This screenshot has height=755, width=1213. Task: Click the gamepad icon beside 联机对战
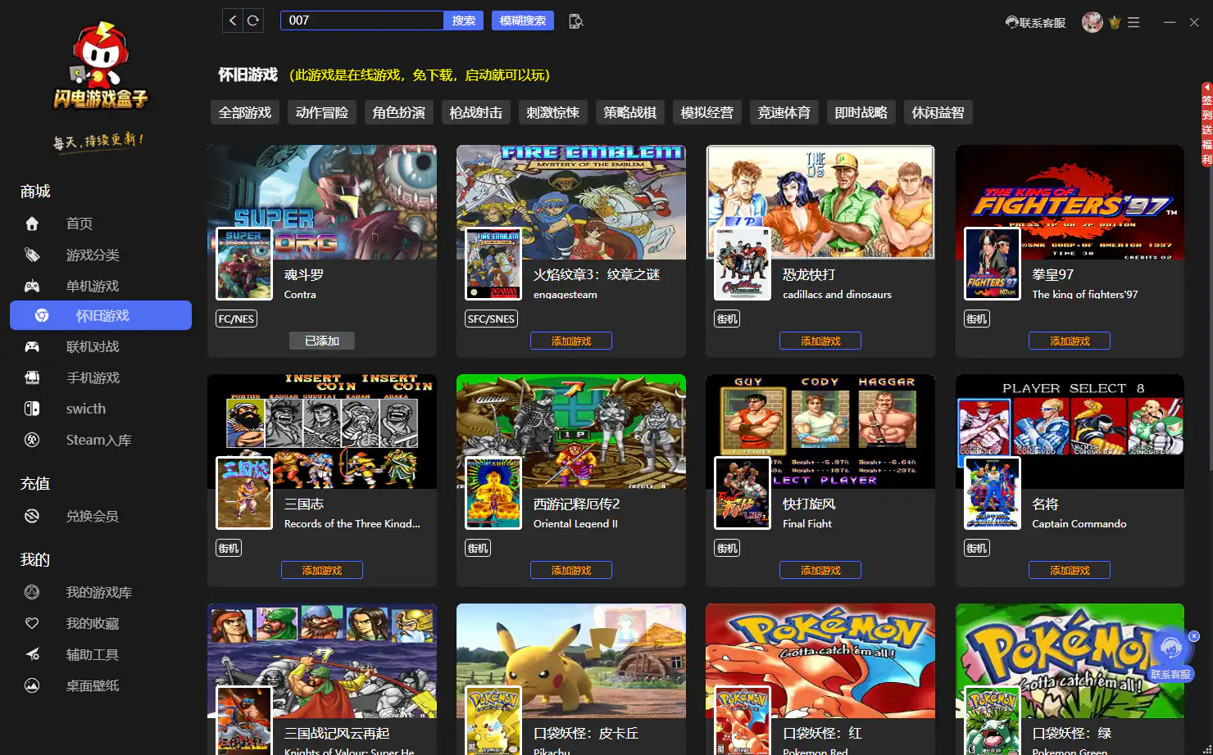point(32,347)
